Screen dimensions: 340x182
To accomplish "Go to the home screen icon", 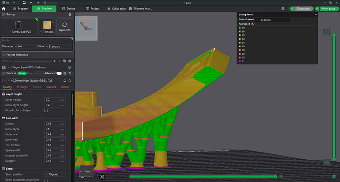I will [3, 9].
